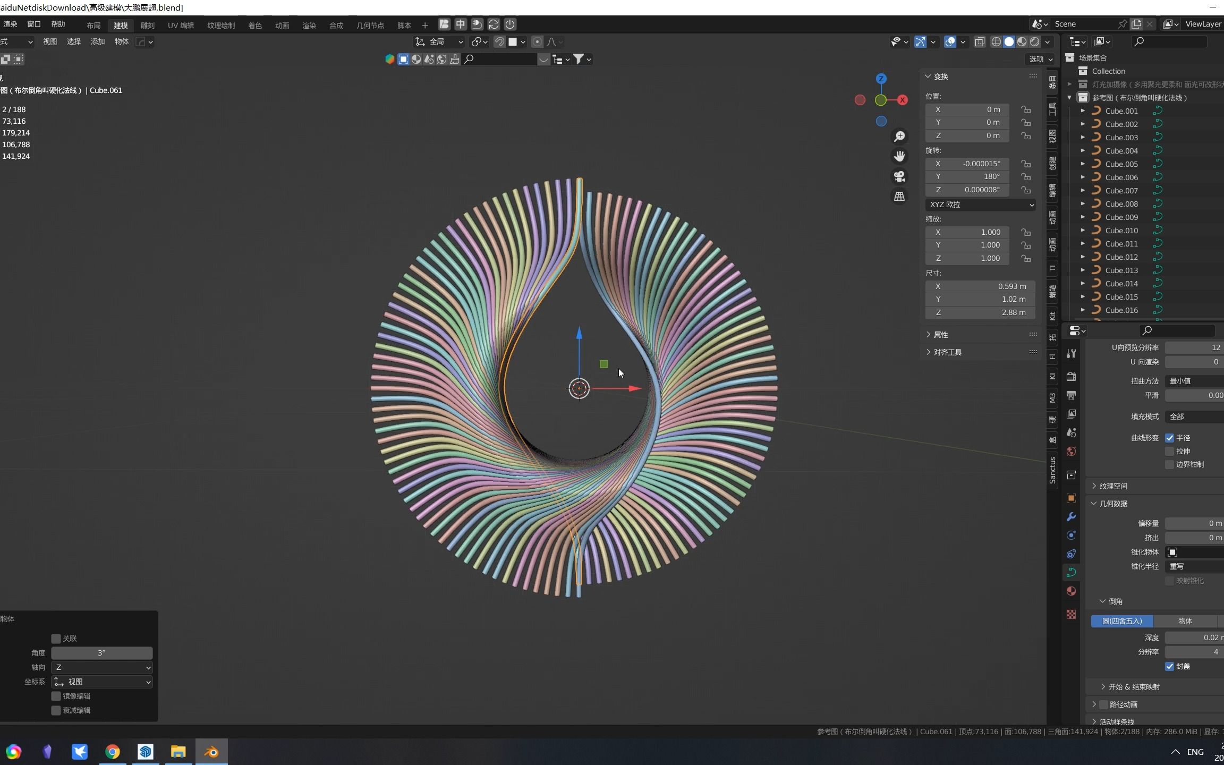Open the Scene properties tab icon

point(1072,432)
